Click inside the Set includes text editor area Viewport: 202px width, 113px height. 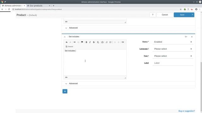(95, 62)
